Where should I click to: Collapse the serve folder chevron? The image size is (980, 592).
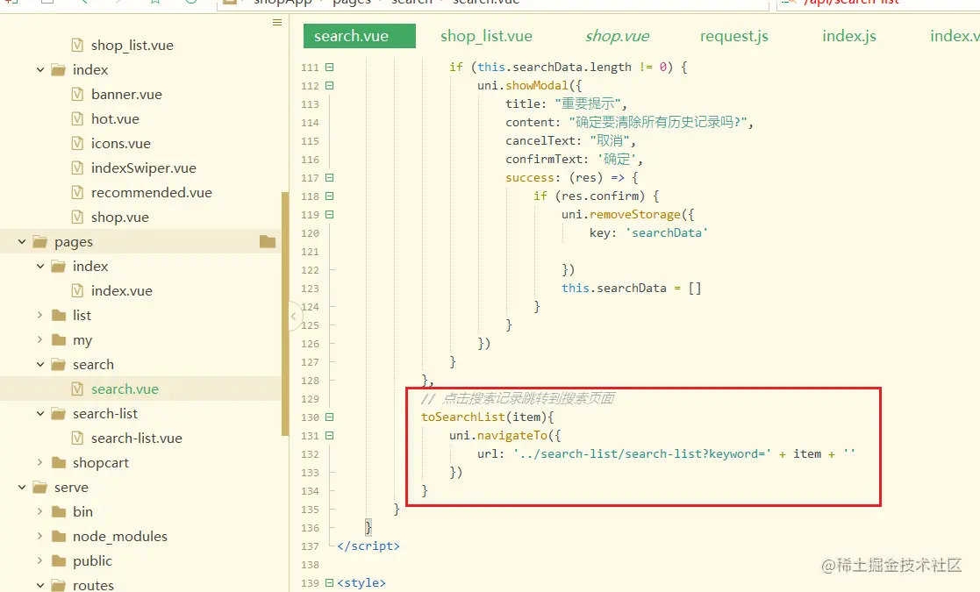point(22,487)
